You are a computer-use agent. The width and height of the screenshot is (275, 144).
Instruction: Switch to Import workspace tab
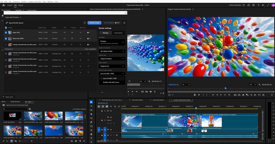point(10,5)
